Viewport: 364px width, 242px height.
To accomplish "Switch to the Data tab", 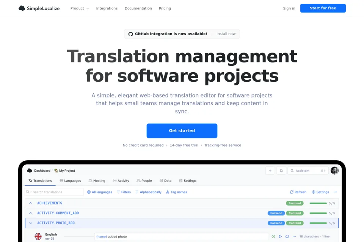I will pyautogui.click(x=166, y=181).
